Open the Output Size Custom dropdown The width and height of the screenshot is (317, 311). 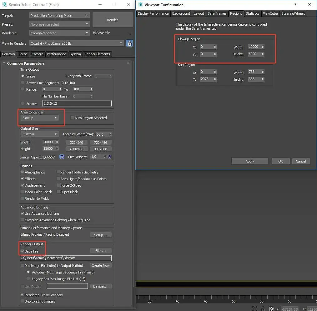pyautogui.click(x=40, y=134)
